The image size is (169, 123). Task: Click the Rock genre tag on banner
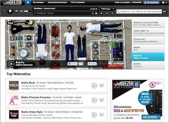(10, 23)
